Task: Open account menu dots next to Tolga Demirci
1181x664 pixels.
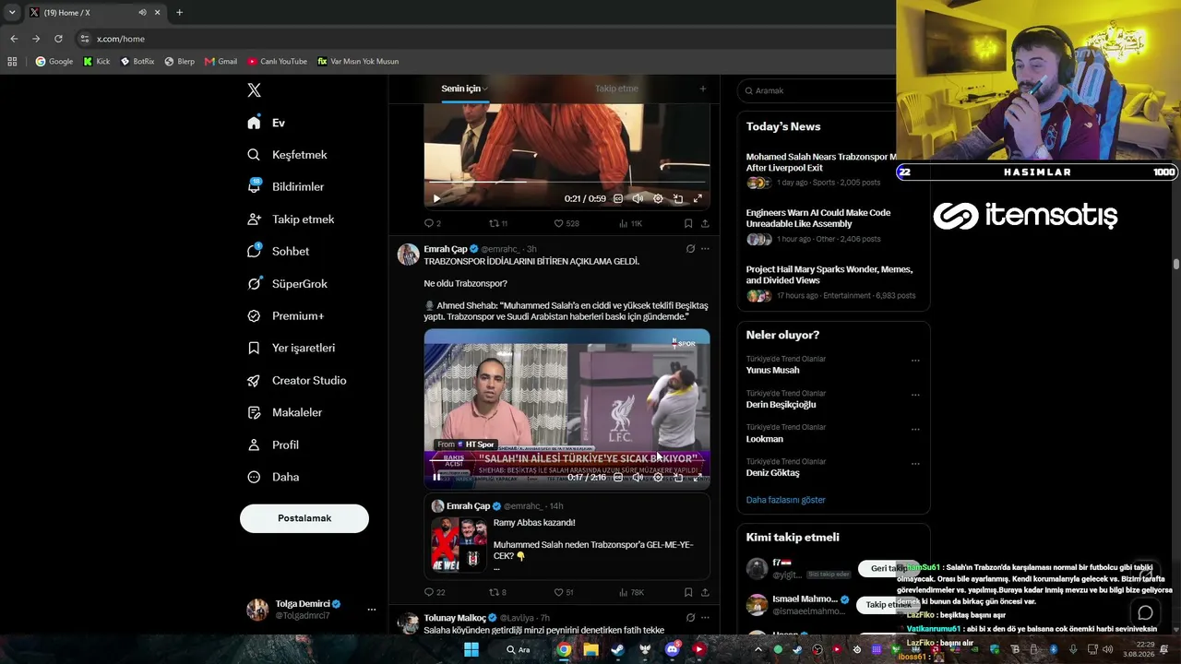Action: [x=372, y=610]
